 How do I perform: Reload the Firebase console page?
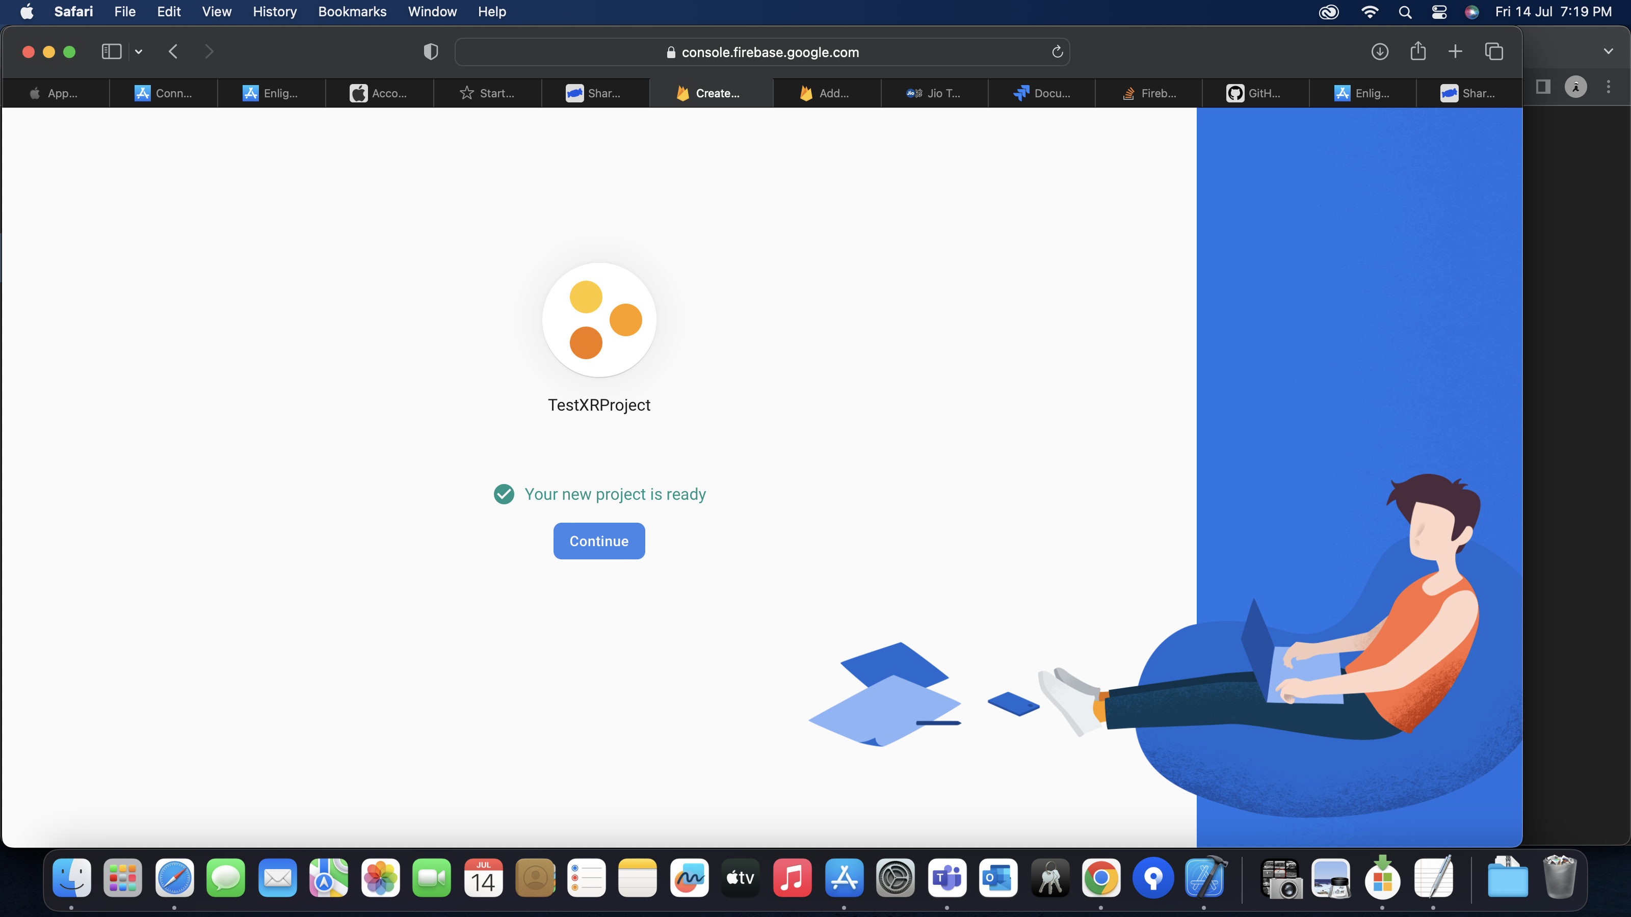pyautogui.click(x=1057, y=52)
